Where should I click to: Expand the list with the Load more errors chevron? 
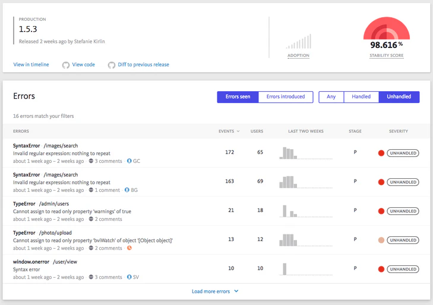pyautogui.click(x=236, y=291)
